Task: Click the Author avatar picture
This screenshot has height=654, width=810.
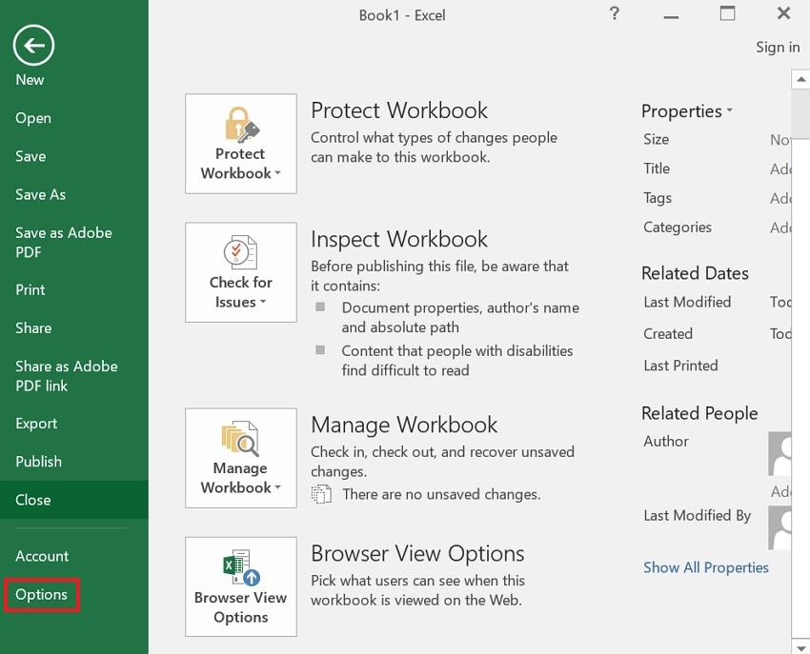Action: pos(780,454)
